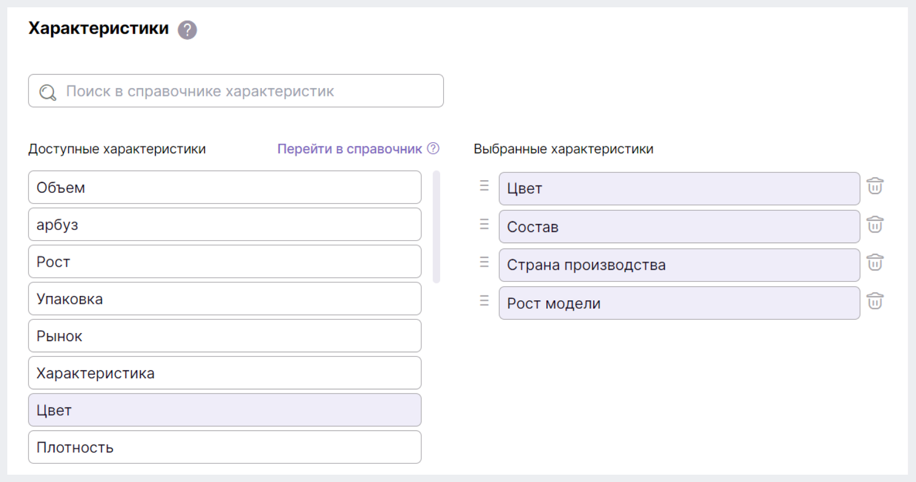Click the question mark beside Перейти в справочник

pyautogui.click(x=433, y=148)
